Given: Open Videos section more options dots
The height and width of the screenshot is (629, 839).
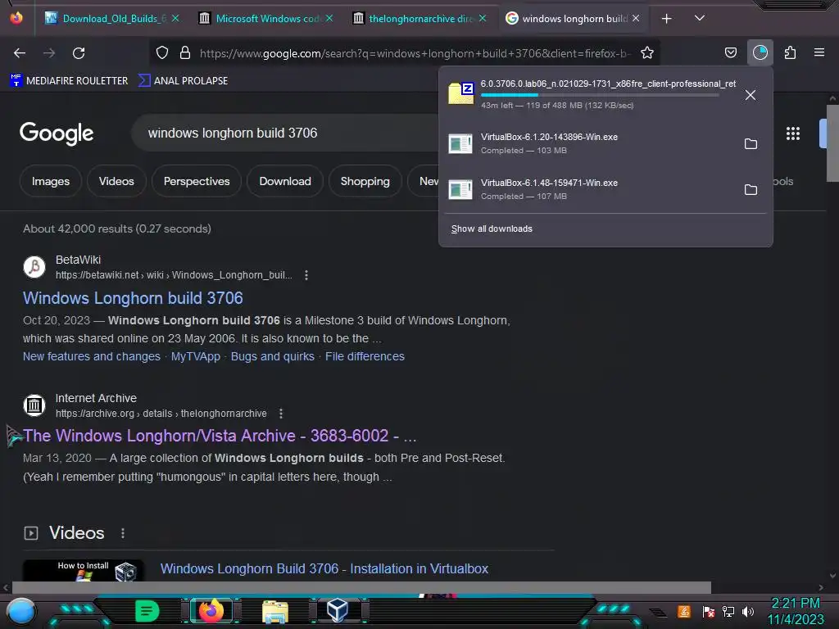Looking at the screenshot, I should tap(123, 533).
